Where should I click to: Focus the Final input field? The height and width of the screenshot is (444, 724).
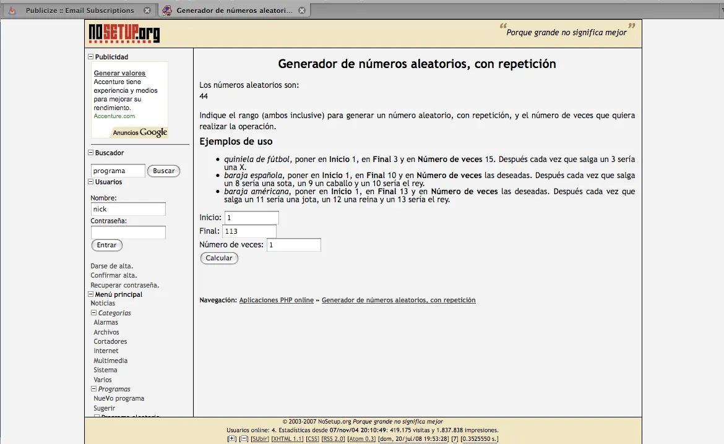(x=249, y=231)
